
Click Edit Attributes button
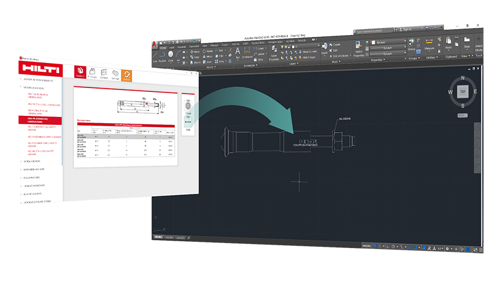(x=339, y=56)
